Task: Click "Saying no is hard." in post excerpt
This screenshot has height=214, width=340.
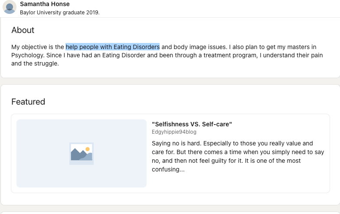Action: point(177,143)
